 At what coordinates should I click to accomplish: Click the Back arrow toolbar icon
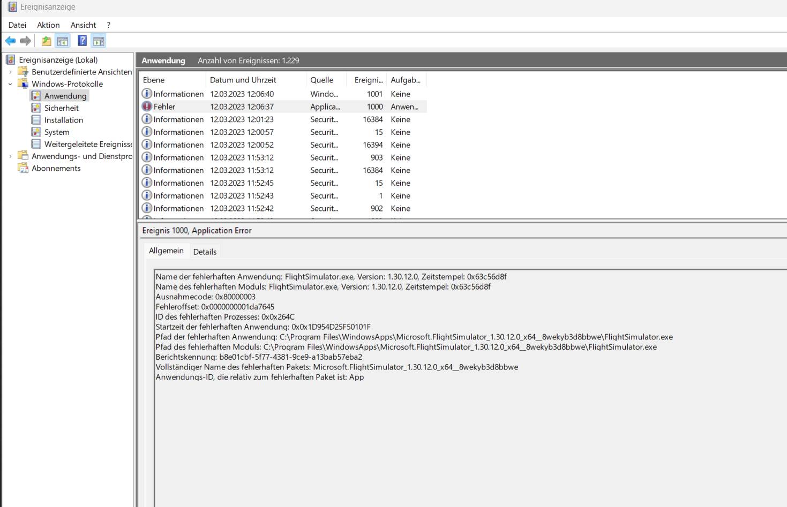[10, 41]
